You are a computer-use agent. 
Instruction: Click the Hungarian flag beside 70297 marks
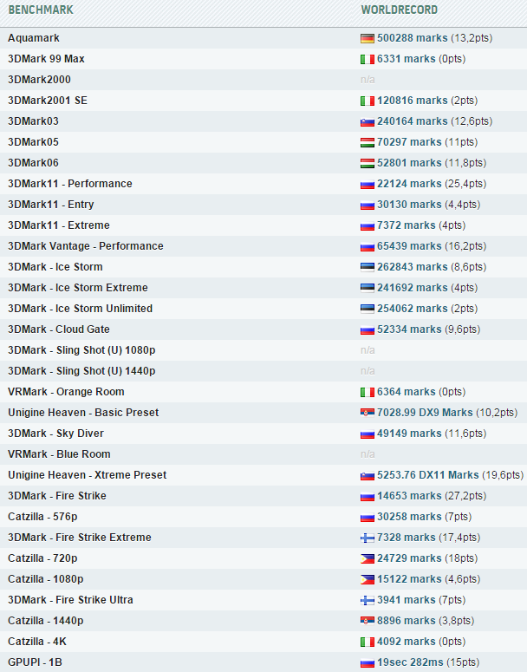pyautogui.click(x=368, y=142)
